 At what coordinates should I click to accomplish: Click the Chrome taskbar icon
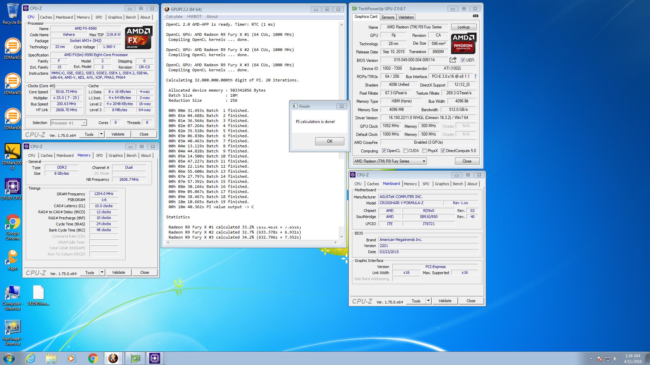[x=93, y=358]
